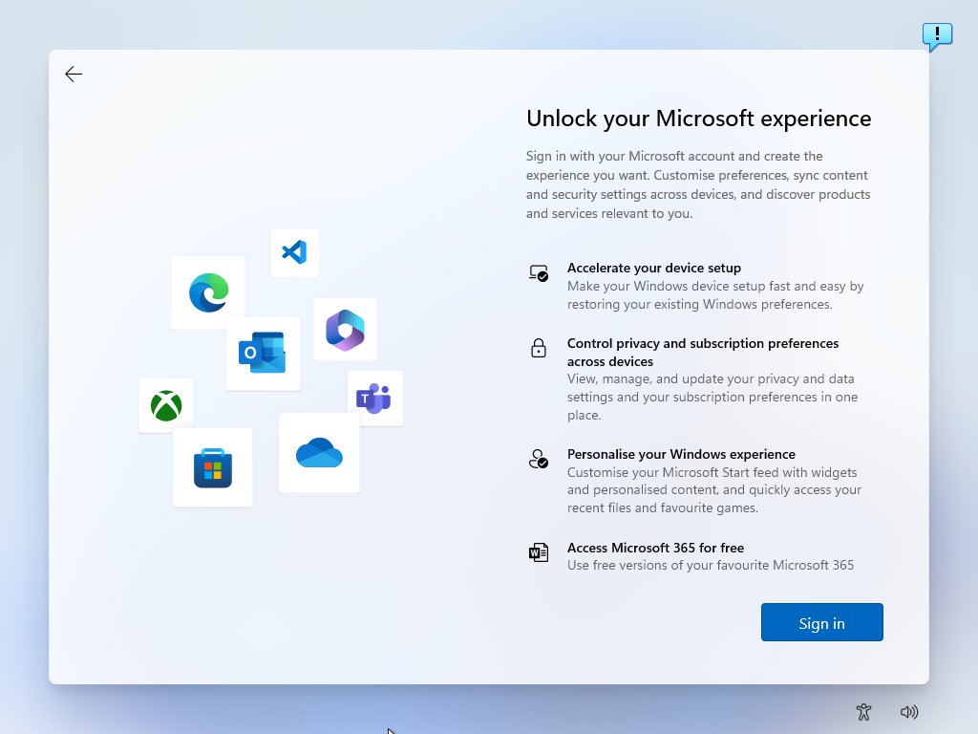Open the notification alert in the top corner
The image size is (978, 734).
click(937, 36)
